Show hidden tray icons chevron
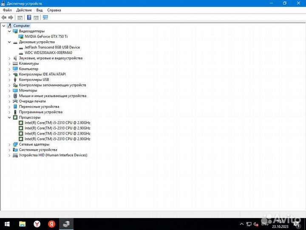The height and width of the screenshot is (230, 306). 241,224
